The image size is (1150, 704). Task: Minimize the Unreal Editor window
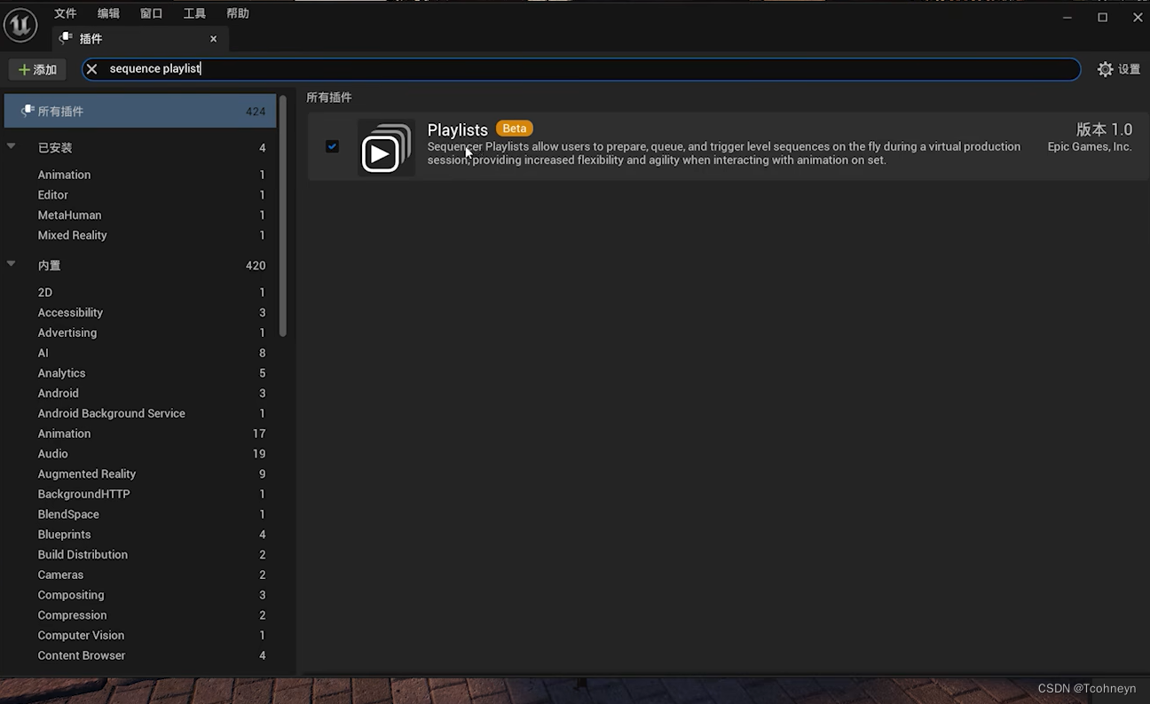click(1067, 17)
